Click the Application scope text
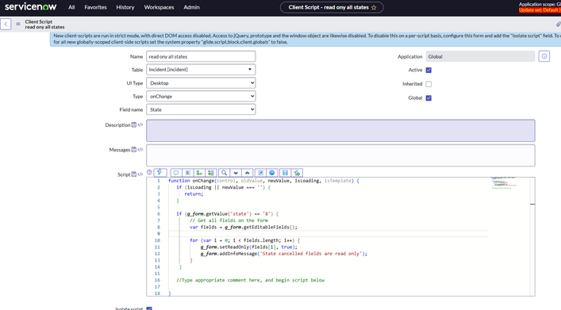The width and height of the screenshot is (561, 310). tap(540, 4)
